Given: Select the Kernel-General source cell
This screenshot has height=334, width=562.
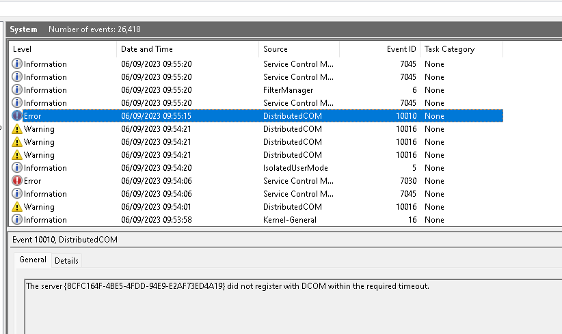Looking at the screenshot, I should click(290, 220).
